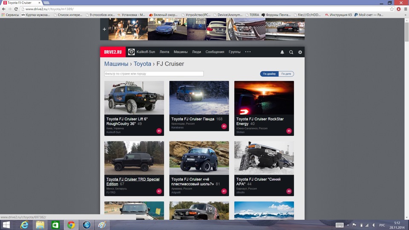Open 'Лента' menu item
This screenshot has width=409, height=230.
pyautogui.click(x=164, y=52)
